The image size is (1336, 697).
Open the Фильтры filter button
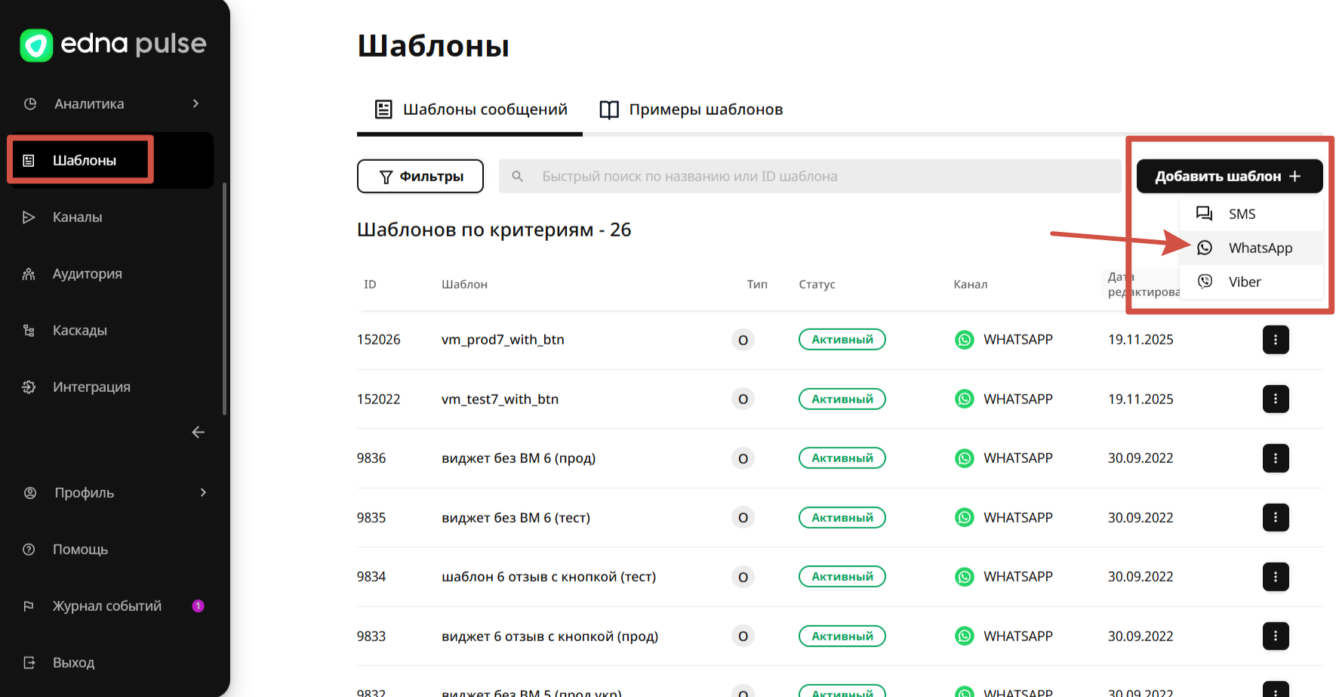click(x=420, y=176)
